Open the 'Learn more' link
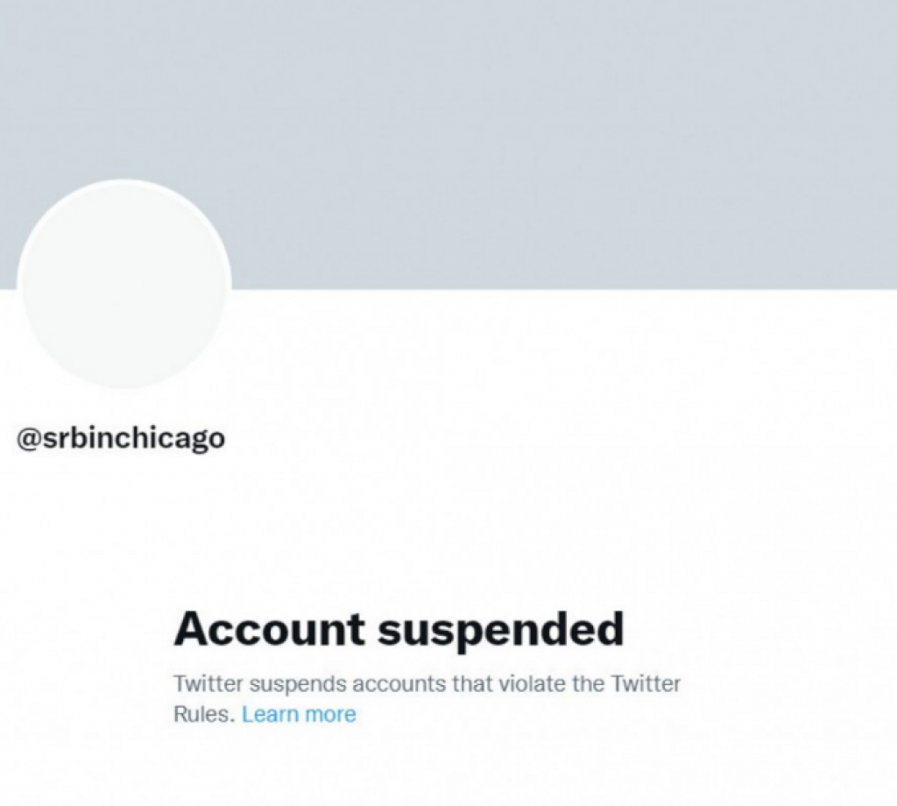The height and width of the screenshot is (806, 897). point(299,714)
